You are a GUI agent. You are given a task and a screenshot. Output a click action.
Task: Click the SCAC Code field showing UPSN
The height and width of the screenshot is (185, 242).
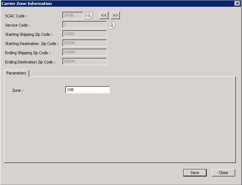click(x=73, y=16)
